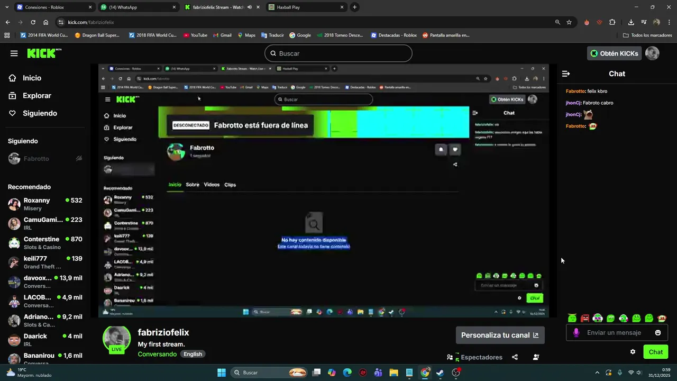This screenshot has width=677, height=381.
Task: Open the Gmail bookmark
Action: [x=222, y=35]
